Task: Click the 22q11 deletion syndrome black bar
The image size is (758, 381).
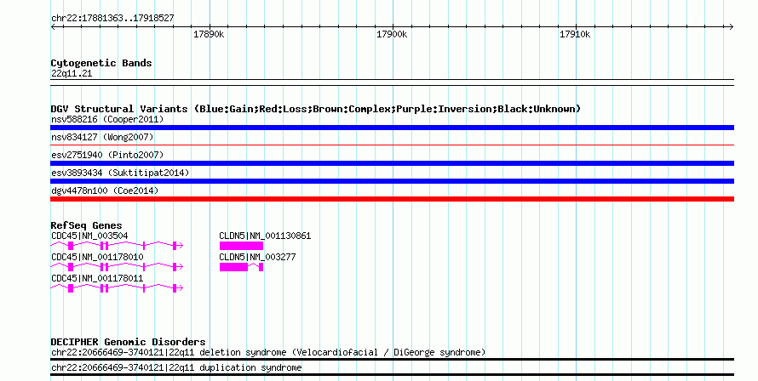Action: pos(392,359)
